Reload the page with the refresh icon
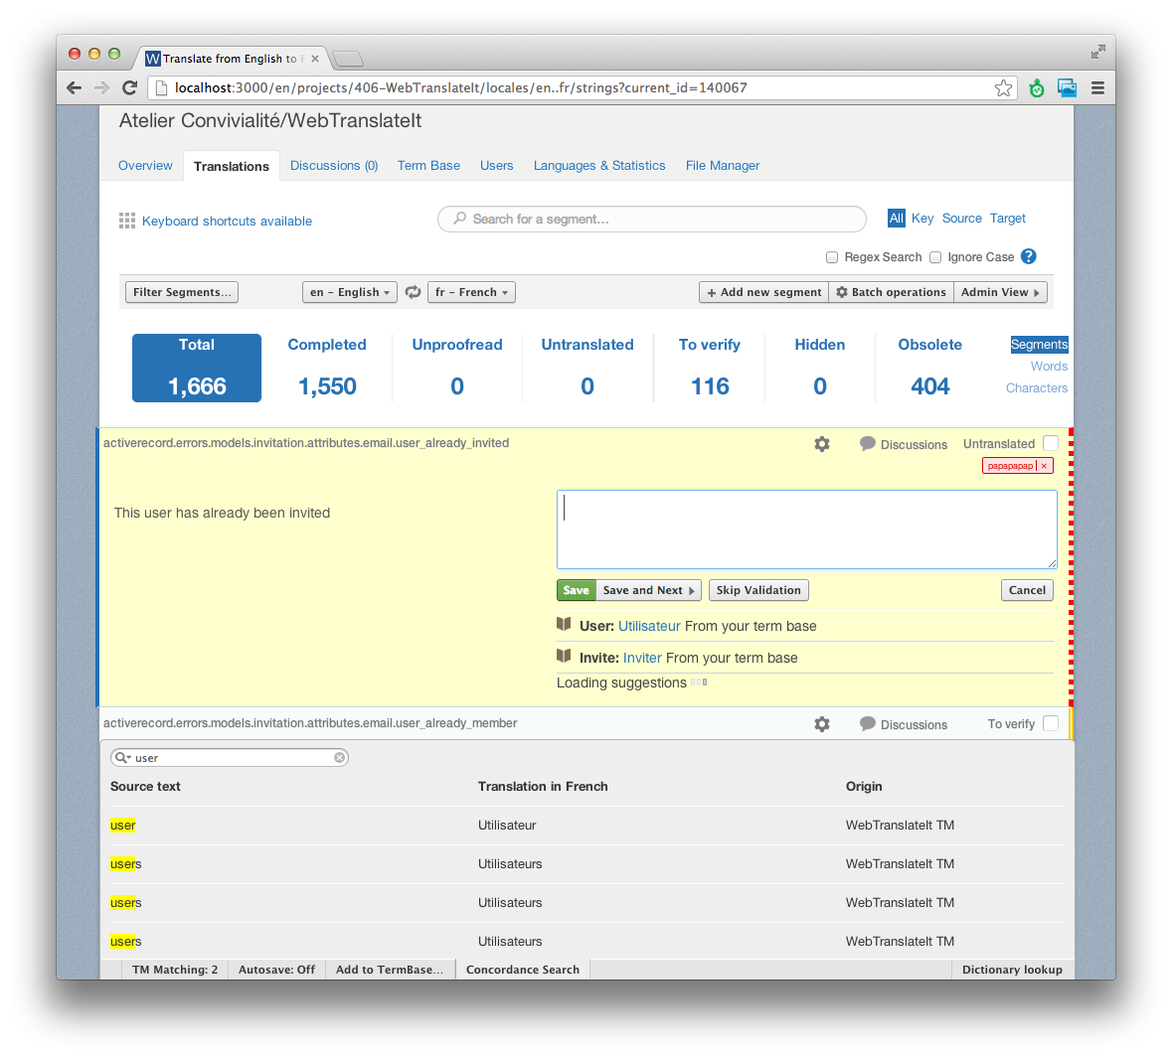This screenshot has height=1058, width=1172. pos(129,88)
